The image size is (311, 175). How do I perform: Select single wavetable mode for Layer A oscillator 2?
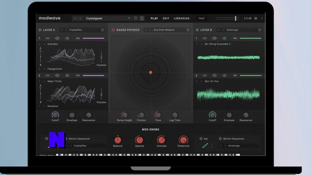48,76
